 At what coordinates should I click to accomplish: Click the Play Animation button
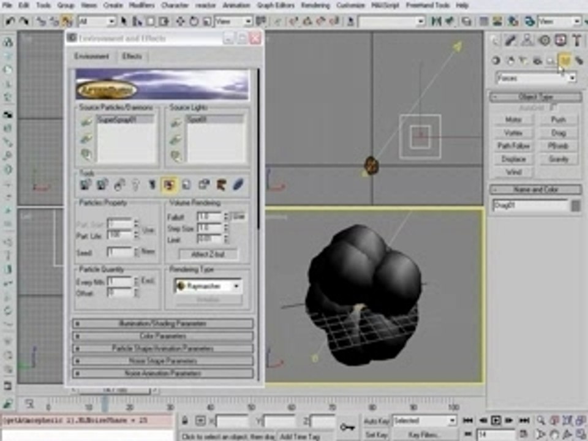496,420
